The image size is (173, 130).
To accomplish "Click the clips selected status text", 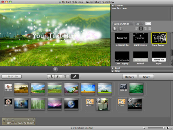I will pyautogui.click(x=82, y=128).
